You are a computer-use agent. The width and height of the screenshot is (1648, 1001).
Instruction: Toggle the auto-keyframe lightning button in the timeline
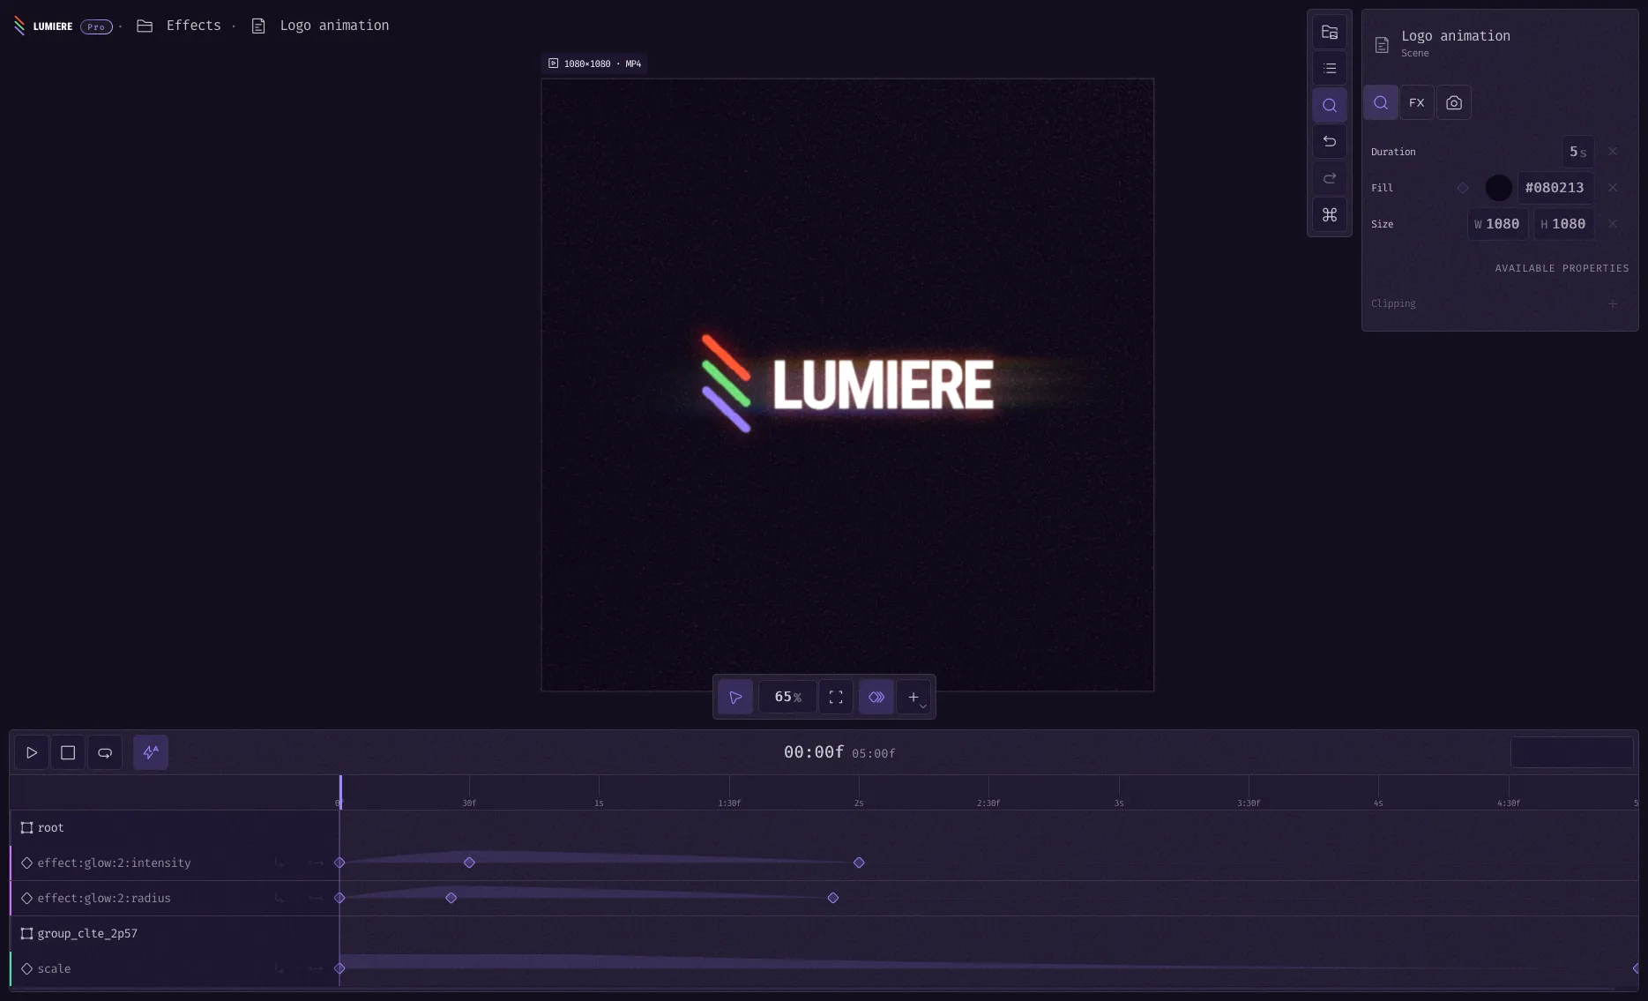coord(150,752)
